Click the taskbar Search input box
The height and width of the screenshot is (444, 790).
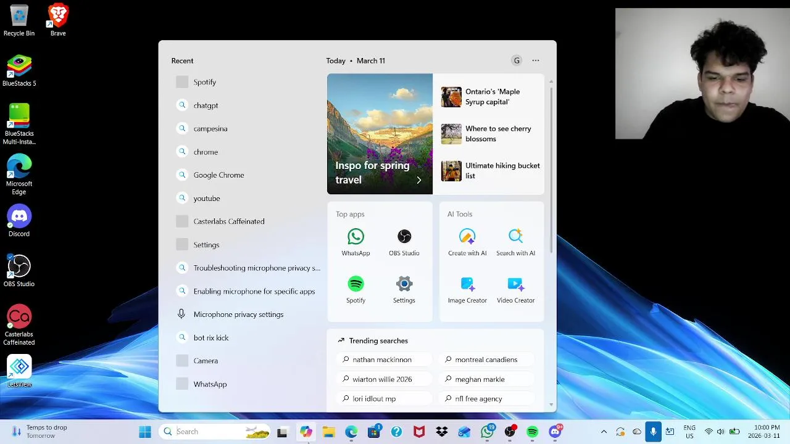(x=215, y=432)
